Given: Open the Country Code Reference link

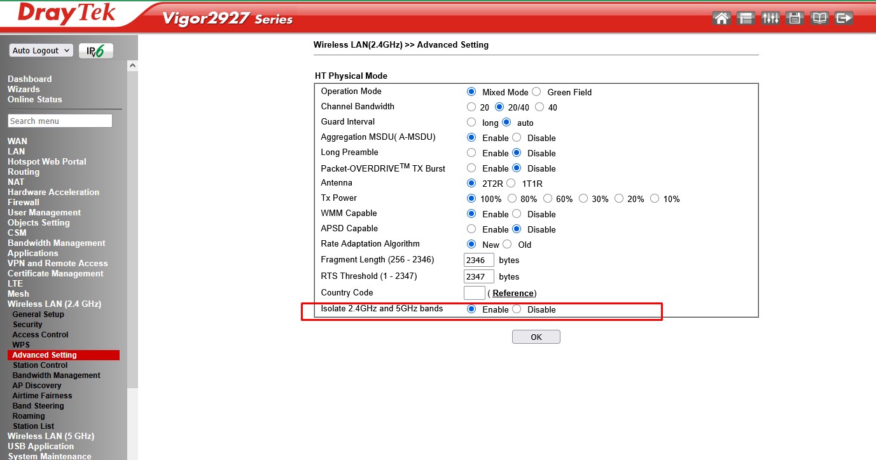Looking at the screenshot, I should [513, 293].
